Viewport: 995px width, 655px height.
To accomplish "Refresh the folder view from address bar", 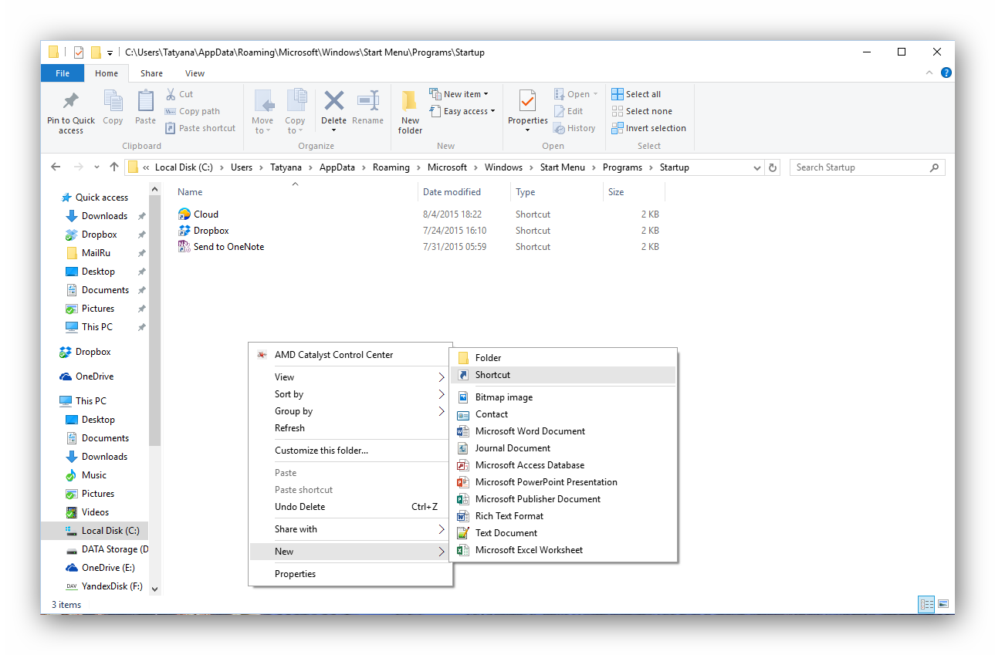I will [x=773, y=167].
